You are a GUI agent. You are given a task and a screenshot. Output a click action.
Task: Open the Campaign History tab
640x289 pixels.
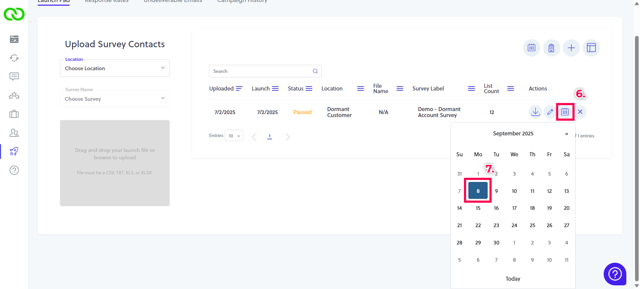pyautogui.click(x=242, y=1)
